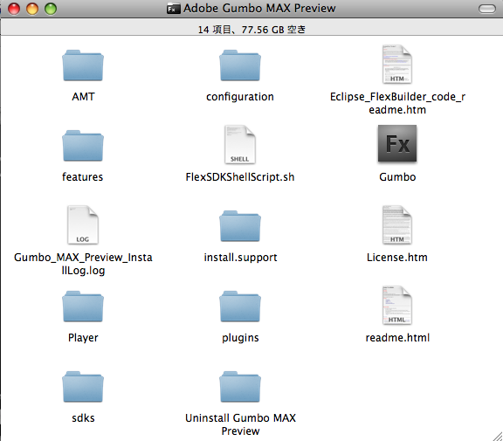This screenshot has width=503, height=441.
Task: Select the Player folder icon
Action: click(x=83, y=307)
